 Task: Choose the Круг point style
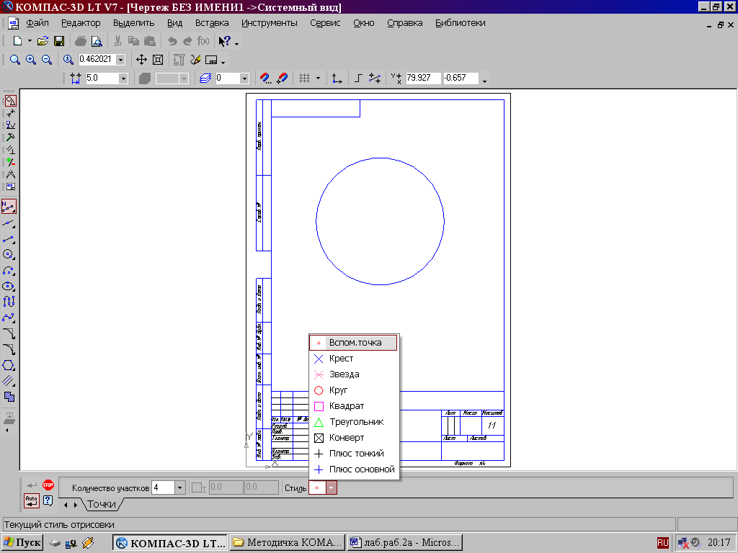coord(353,390)
